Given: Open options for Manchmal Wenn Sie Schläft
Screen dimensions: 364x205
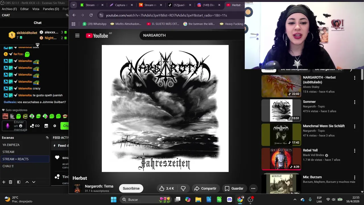Looking at the screenshot, I should coord(355,126).
